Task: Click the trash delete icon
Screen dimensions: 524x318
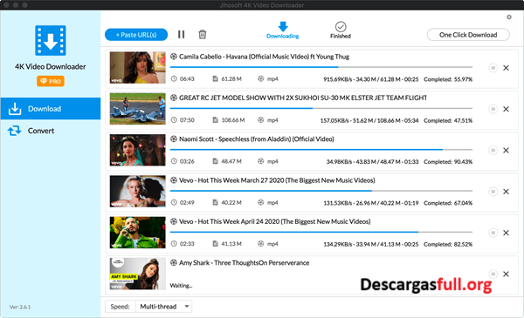Action: coord(203,34)
